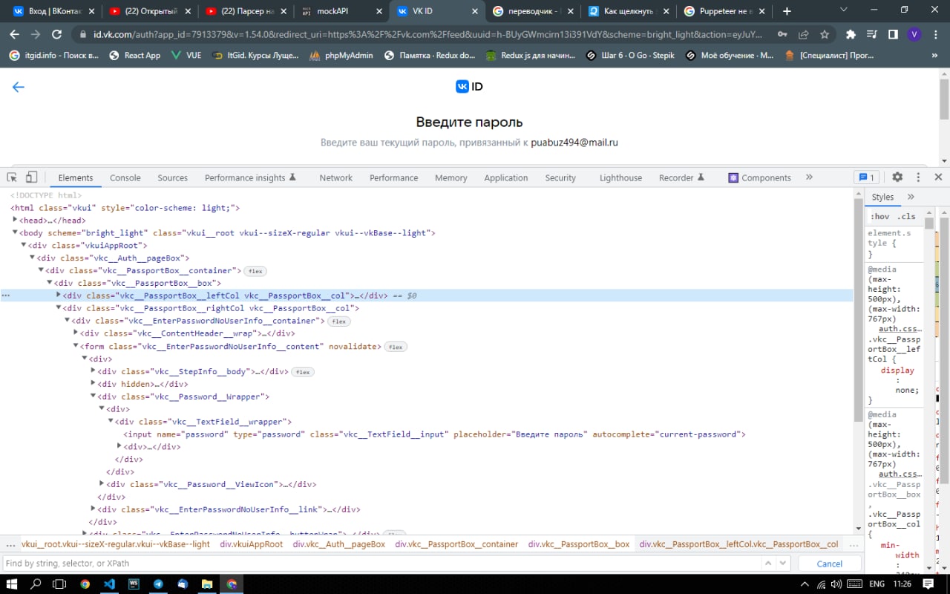950x594 pixels.
Task: Toggle Chrome side panel icon
Action: [x=893, y=34]
